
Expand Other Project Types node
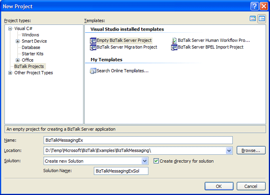[10, 73]
